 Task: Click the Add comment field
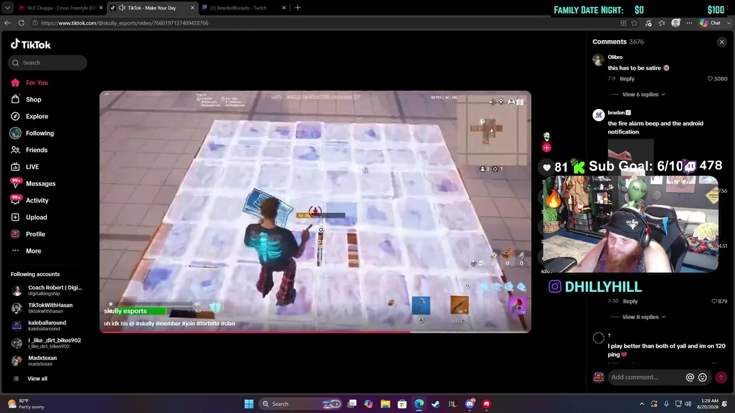(647, 377)
